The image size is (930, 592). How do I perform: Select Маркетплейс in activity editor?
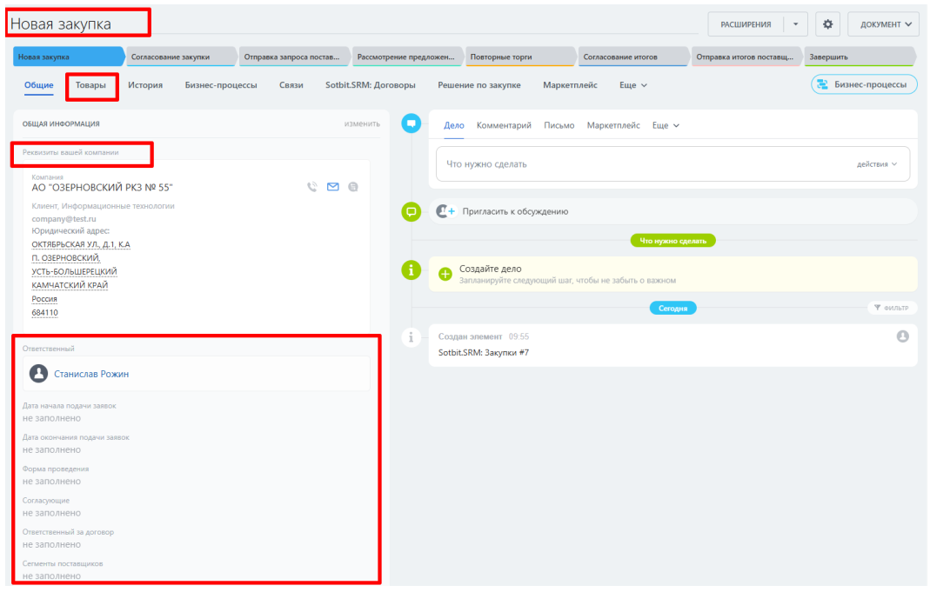pyautogui.click(x=613, y=126)
